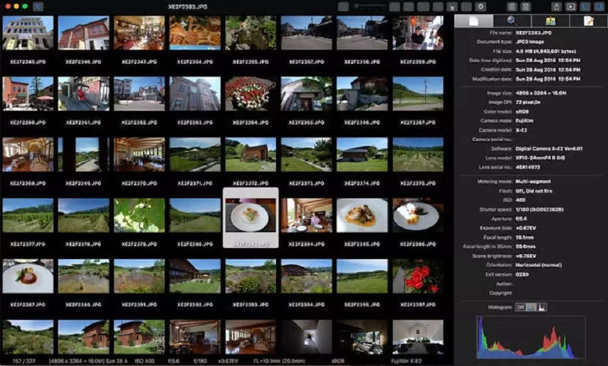Click filename label XE2F2357.JPG

(x=306, y=61)
